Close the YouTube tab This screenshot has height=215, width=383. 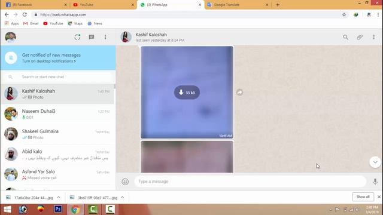point(133,5)
